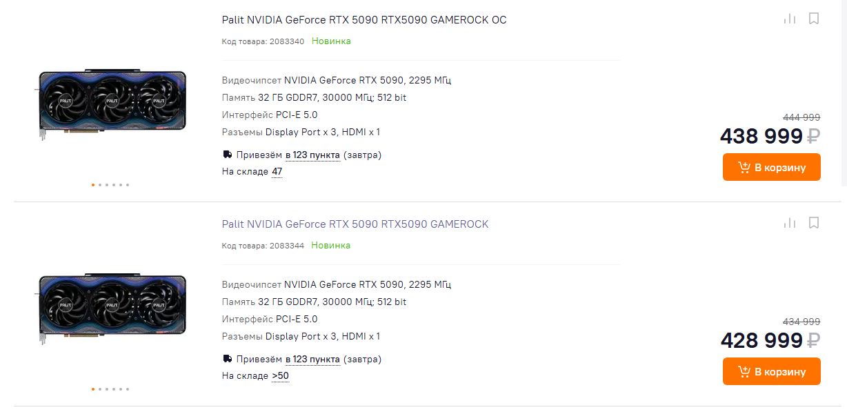The width and height of the screenshot is (847, 412).
Task: Bookmark the GAMEROCK OC card
Action: [x=814, y=19]
